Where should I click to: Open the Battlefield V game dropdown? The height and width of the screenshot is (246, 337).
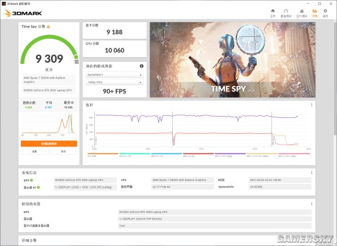(115, 75)
